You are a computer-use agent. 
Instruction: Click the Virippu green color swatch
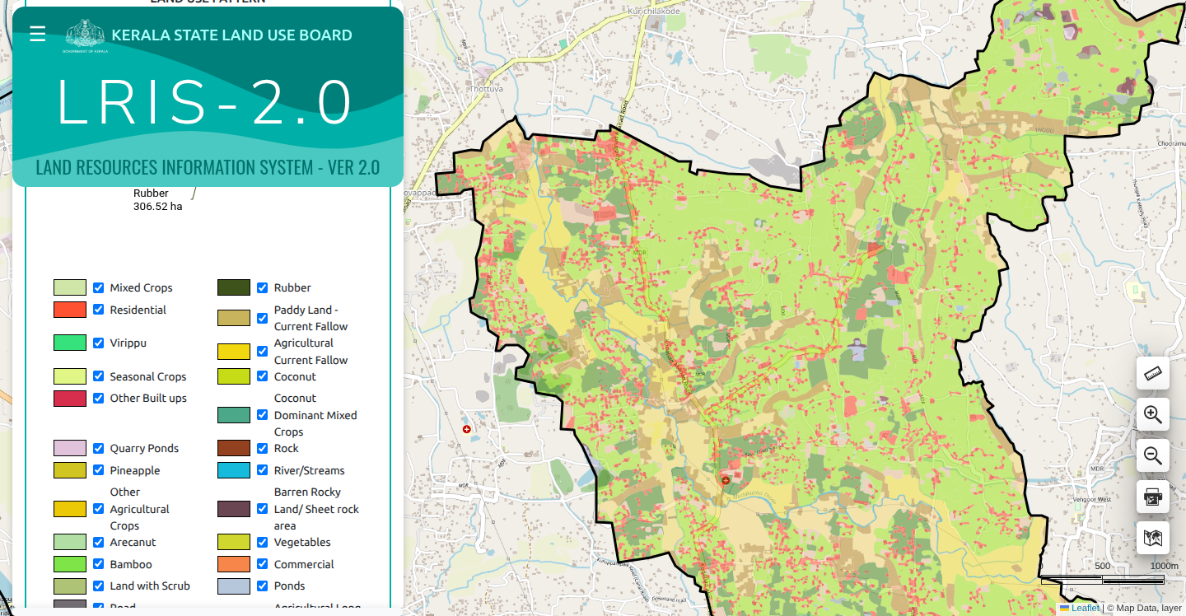coord(70,343)
